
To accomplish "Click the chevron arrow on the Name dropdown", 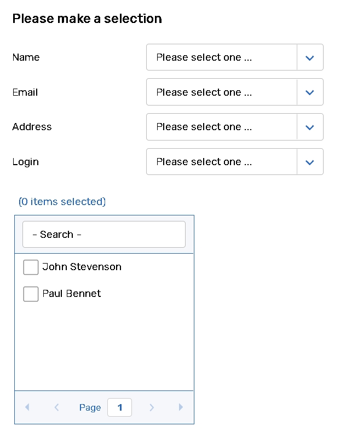I will (x=309, y=57).
